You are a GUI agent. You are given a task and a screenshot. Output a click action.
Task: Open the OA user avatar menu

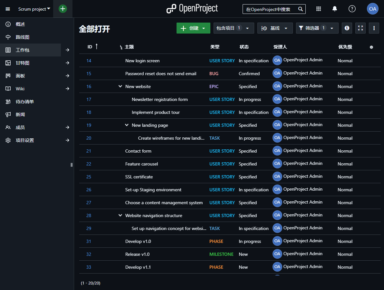click(x=372, y=9)
